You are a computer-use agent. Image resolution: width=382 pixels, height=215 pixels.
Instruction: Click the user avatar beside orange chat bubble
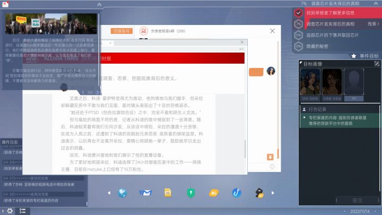tap(271, 71)
